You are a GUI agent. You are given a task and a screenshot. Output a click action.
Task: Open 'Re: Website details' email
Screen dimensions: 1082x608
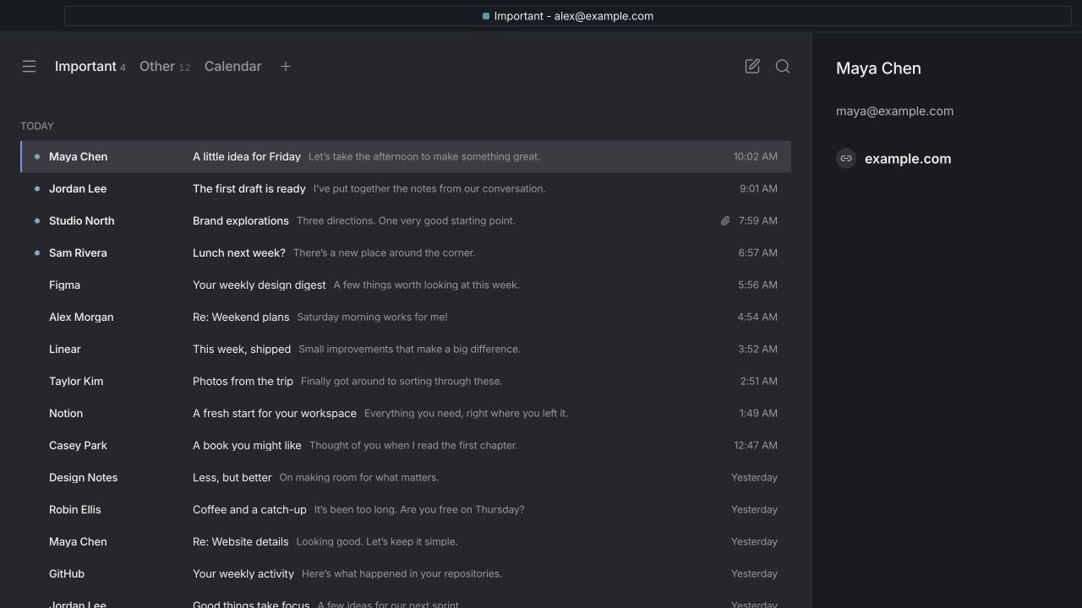406,541
